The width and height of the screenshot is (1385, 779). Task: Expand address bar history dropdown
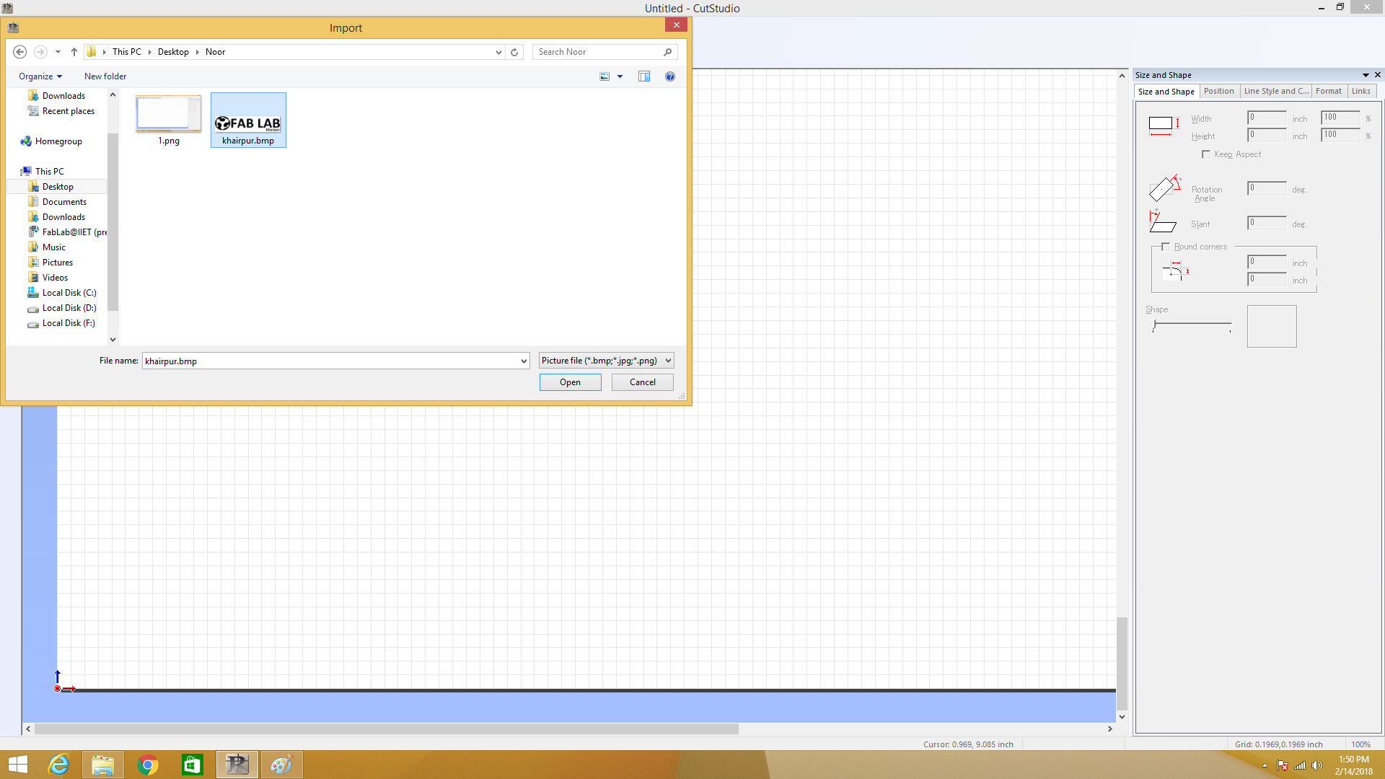[498, 52]
